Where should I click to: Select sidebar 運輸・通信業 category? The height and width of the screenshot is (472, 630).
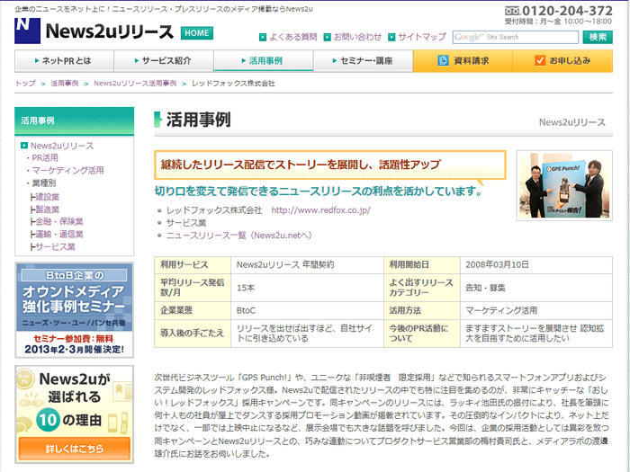[x=59, y=234]
